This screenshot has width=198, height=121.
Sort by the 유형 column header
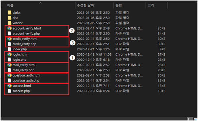click(118, 5)
